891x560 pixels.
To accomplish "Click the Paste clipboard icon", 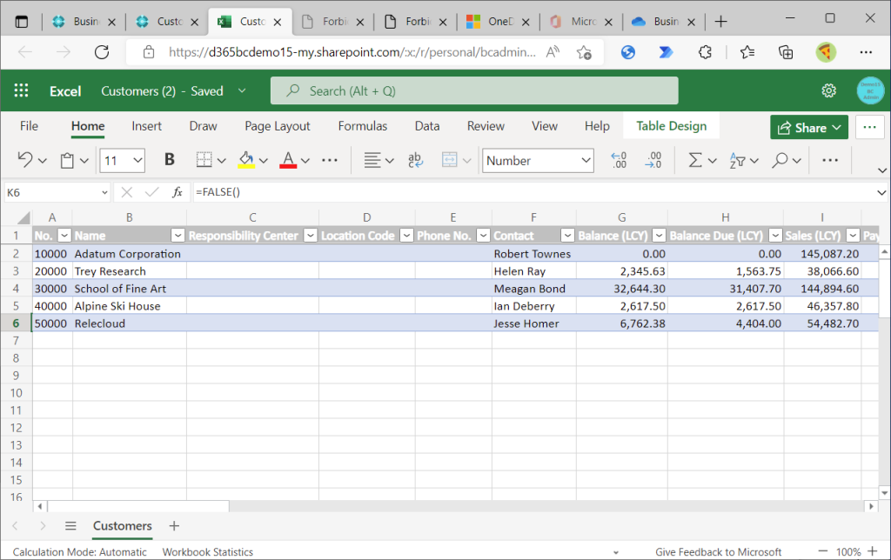I will point(67,161).
